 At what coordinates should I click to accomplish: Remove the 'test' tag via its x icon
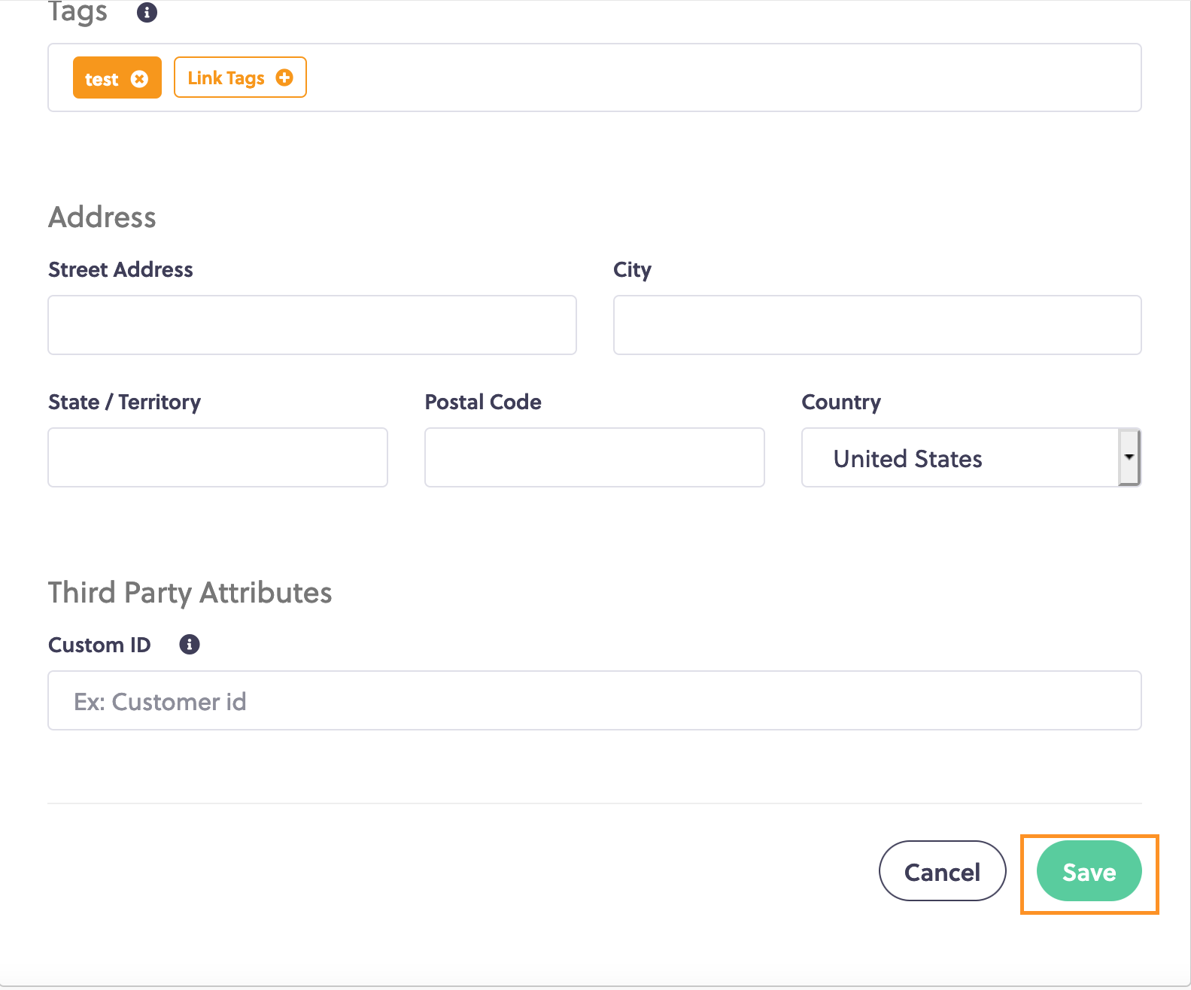coord(139,78)
